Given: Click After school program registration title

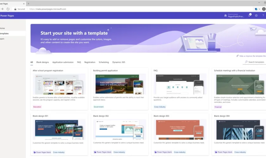Looking at the screenshot, I should [x=48, y=70].
